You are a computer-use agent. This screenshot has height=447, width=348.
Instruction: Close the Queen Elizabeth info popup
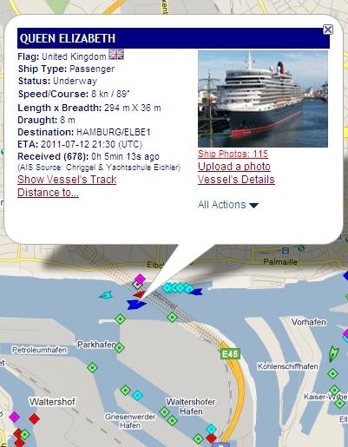tap(328, 30)
